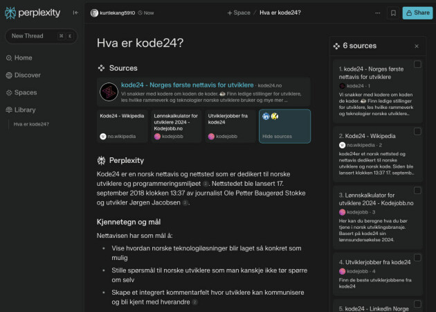This screenshot has height=312, width=436.
Task: Bookmark this thread with the bookmark icon
Action: 393,12
